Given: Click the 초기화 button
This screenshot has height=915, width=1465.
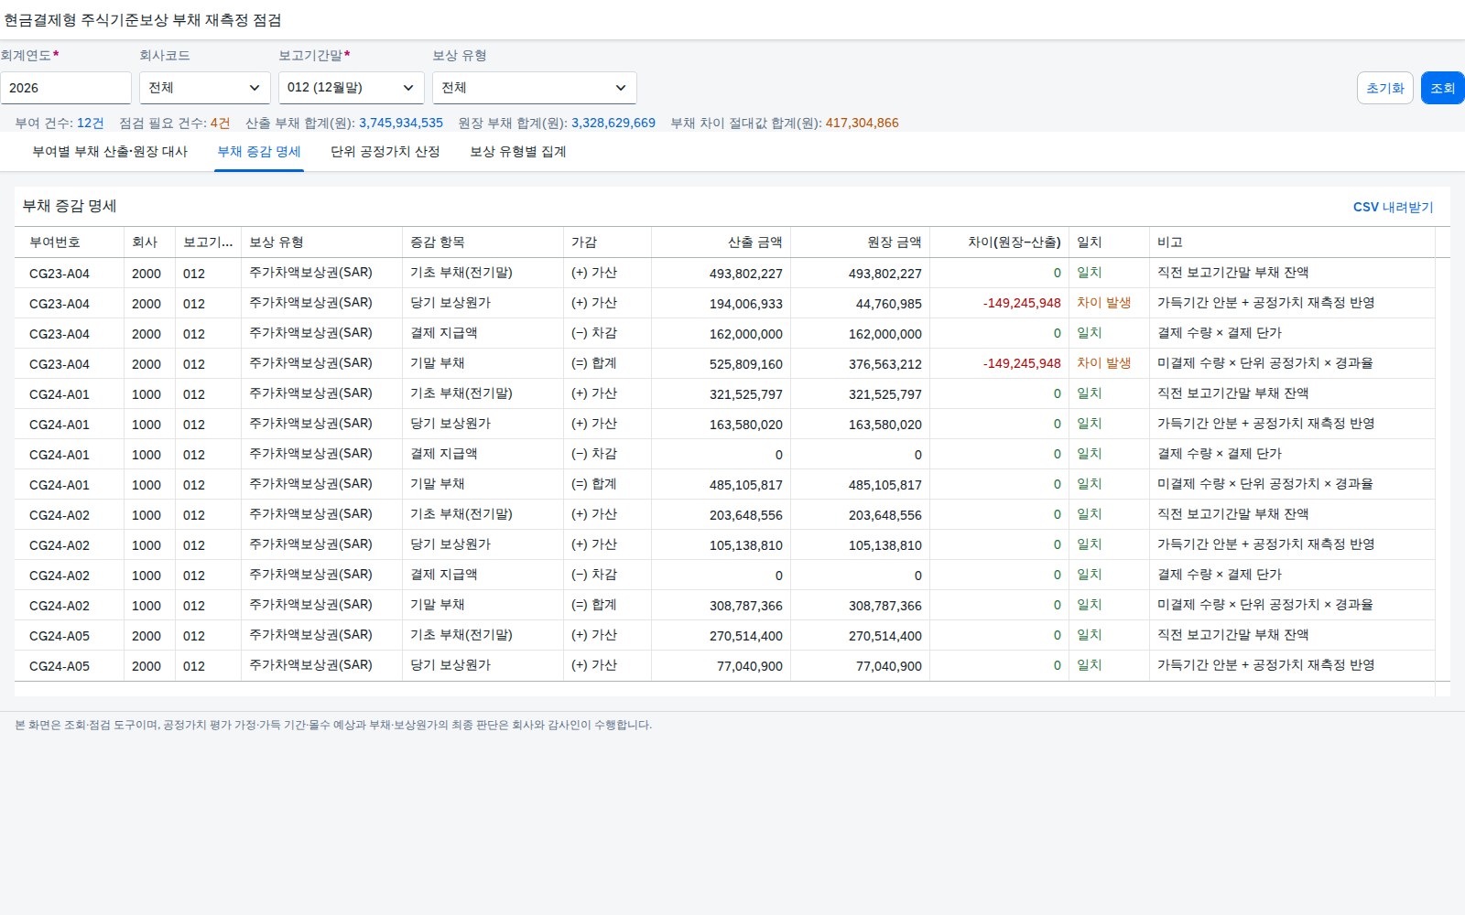Looking at the screenshot, I should [x=1384, y=88].
